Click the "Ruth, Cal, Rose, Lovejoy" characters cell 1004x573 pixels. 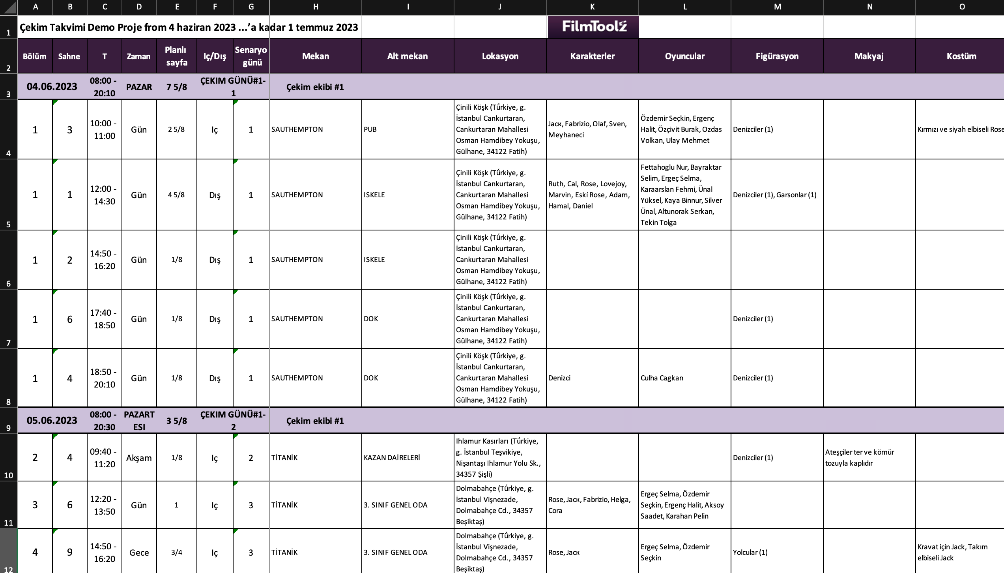pos(593,195)
